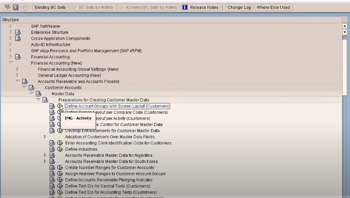
Task: Expand Adoption of Customer's Own Master Data Fields
Action: coord(45,137)
